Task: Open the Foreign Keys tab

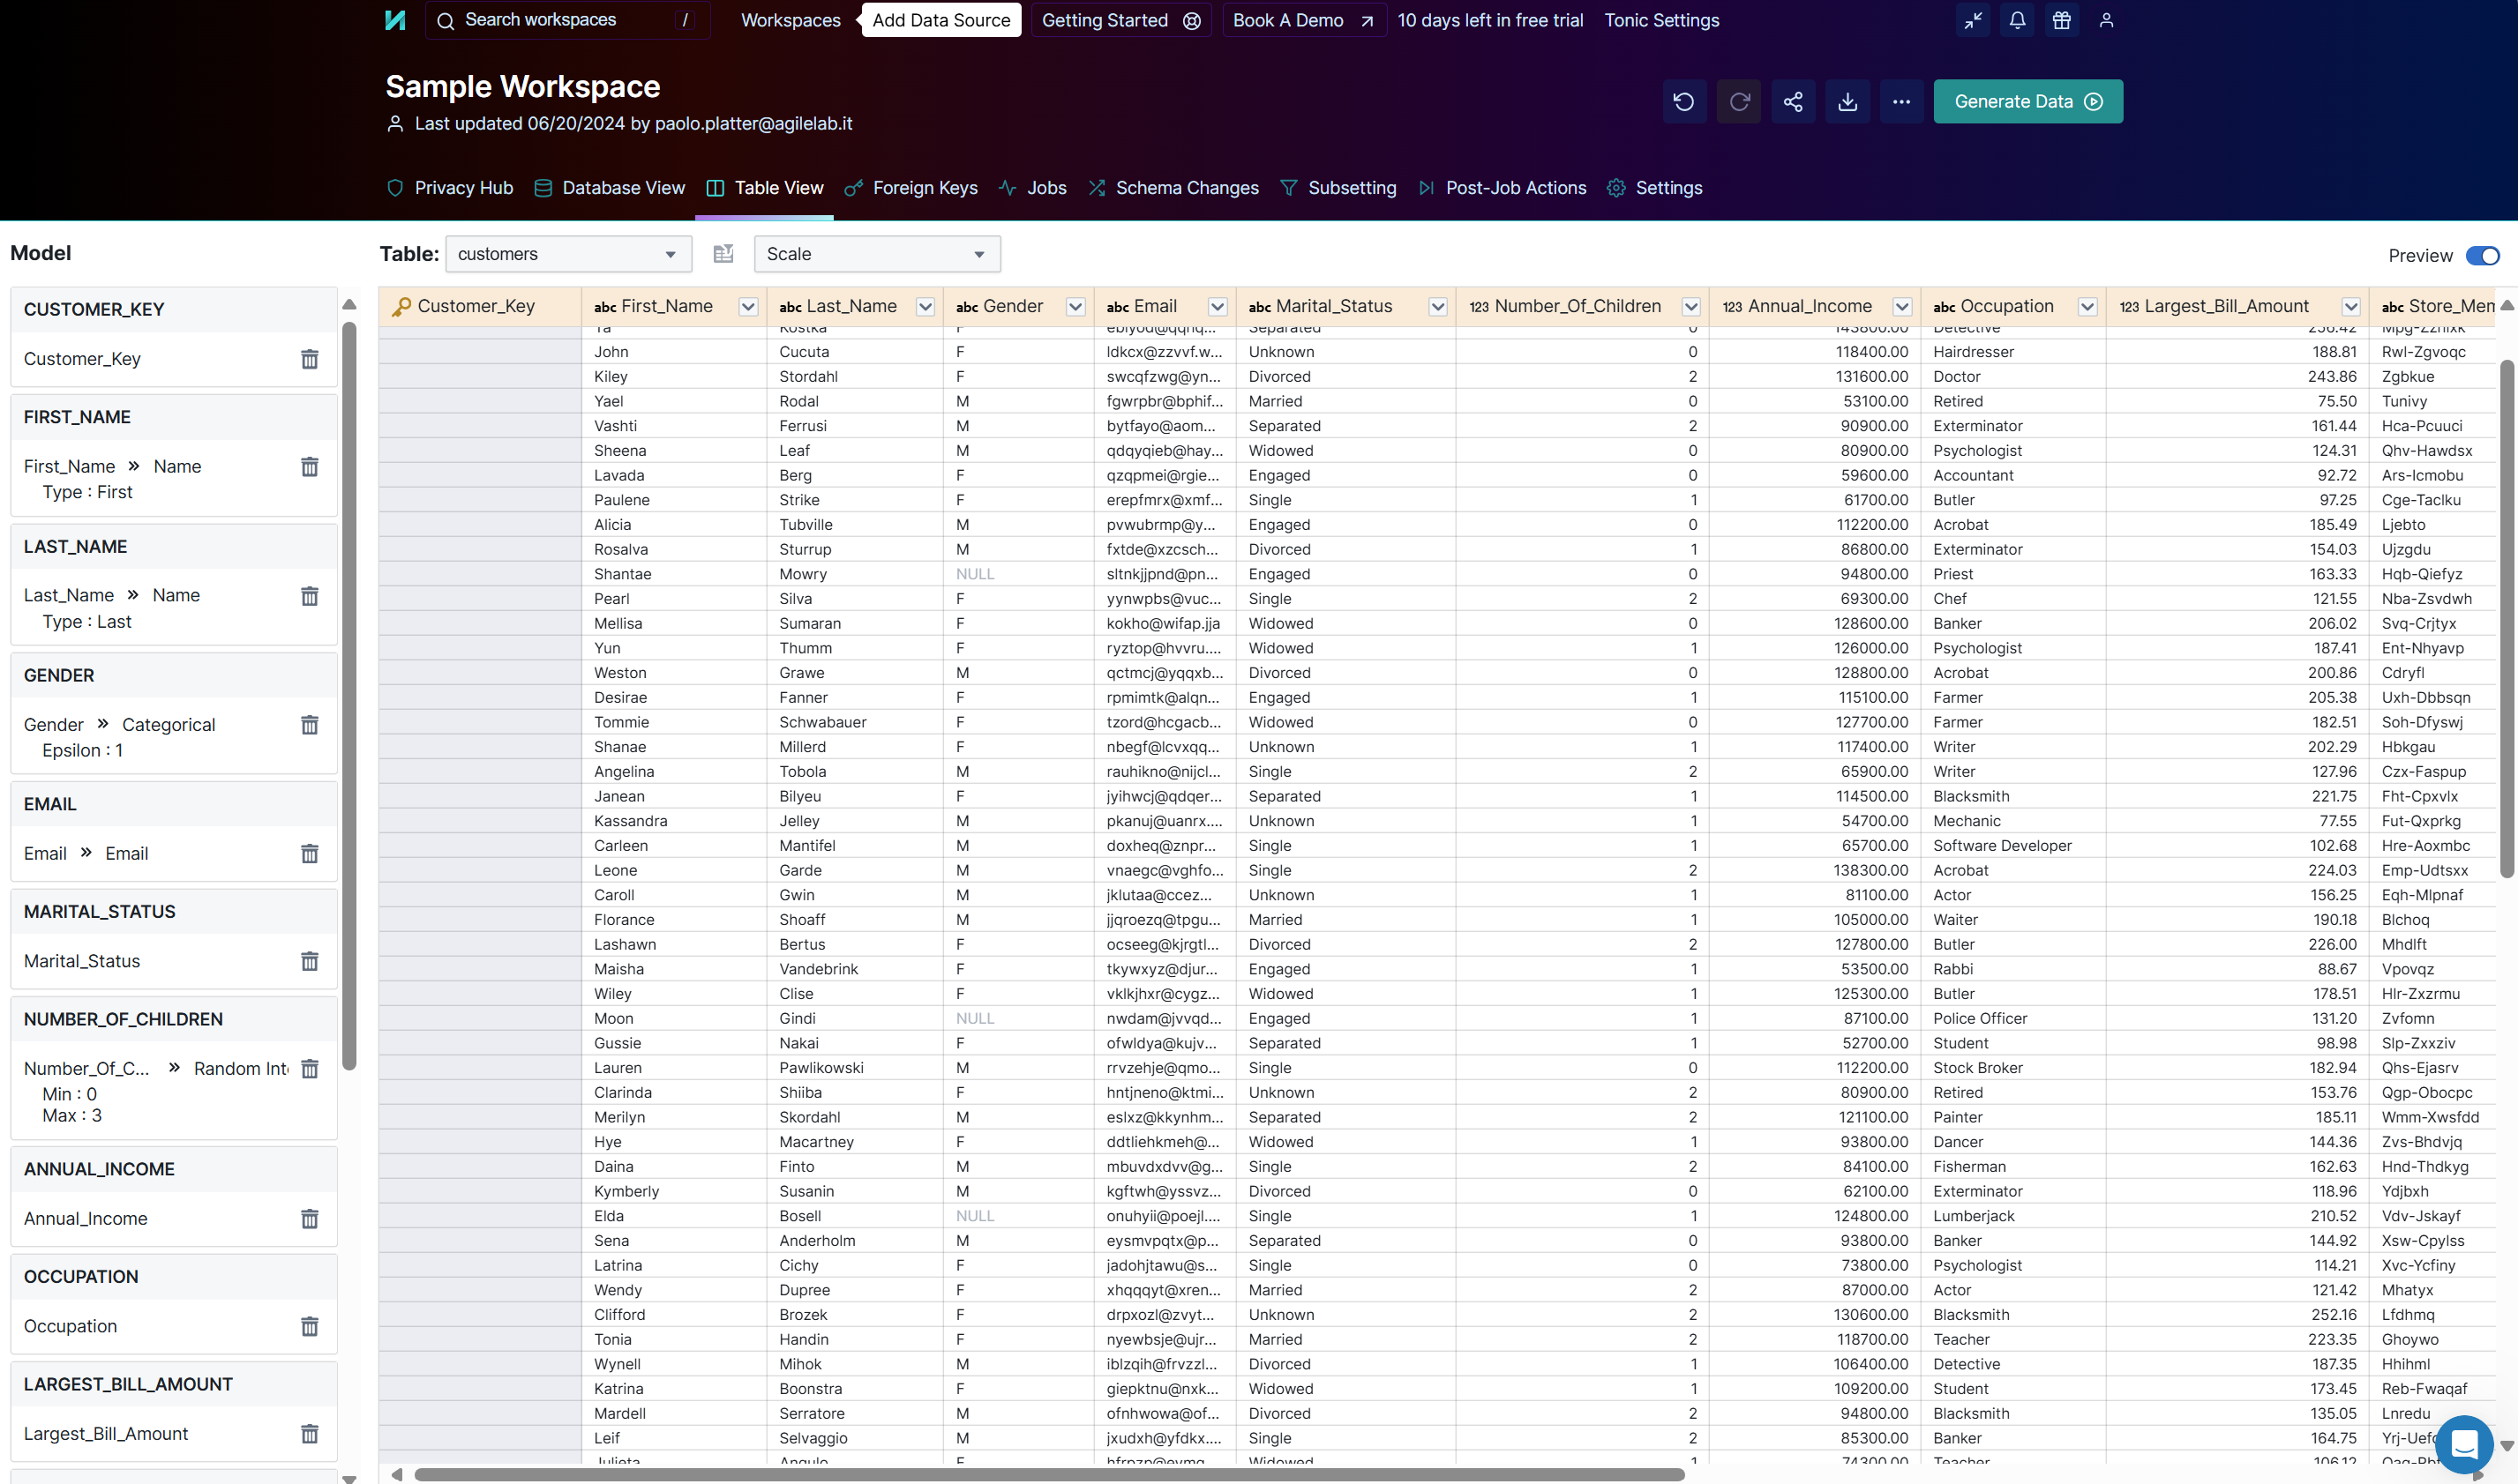Action: pos(911,188)
